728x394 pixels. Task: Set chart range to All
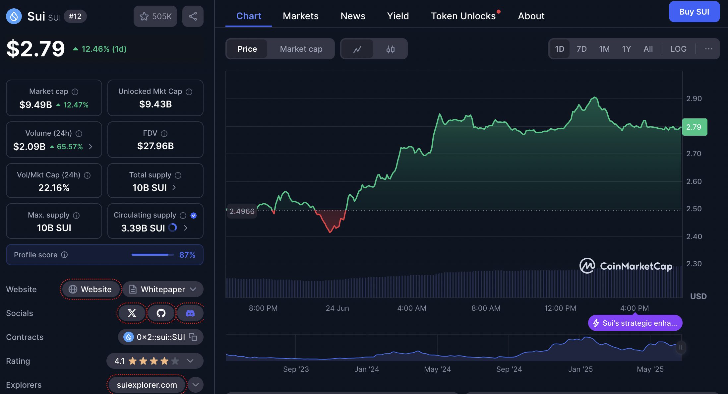[648, 49]
